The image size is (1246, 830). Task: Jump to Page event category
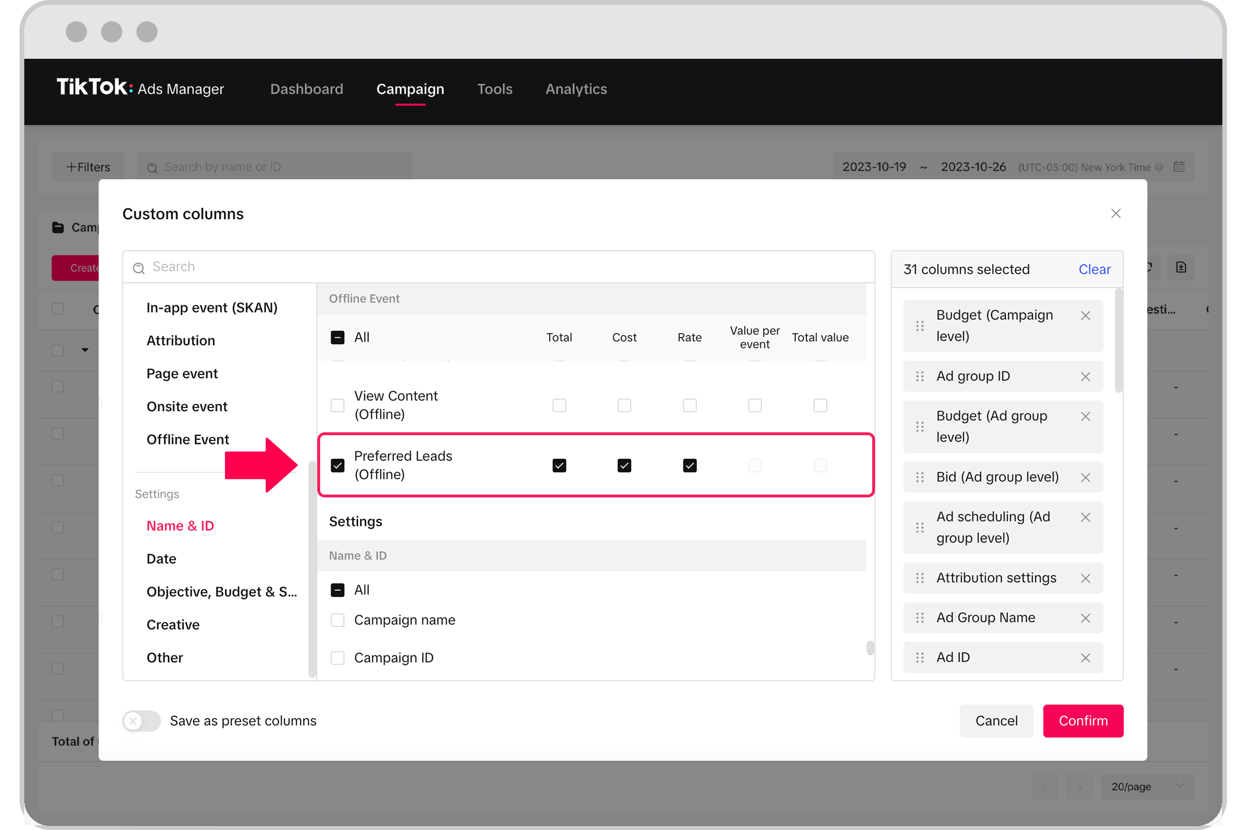click(182, 373)
